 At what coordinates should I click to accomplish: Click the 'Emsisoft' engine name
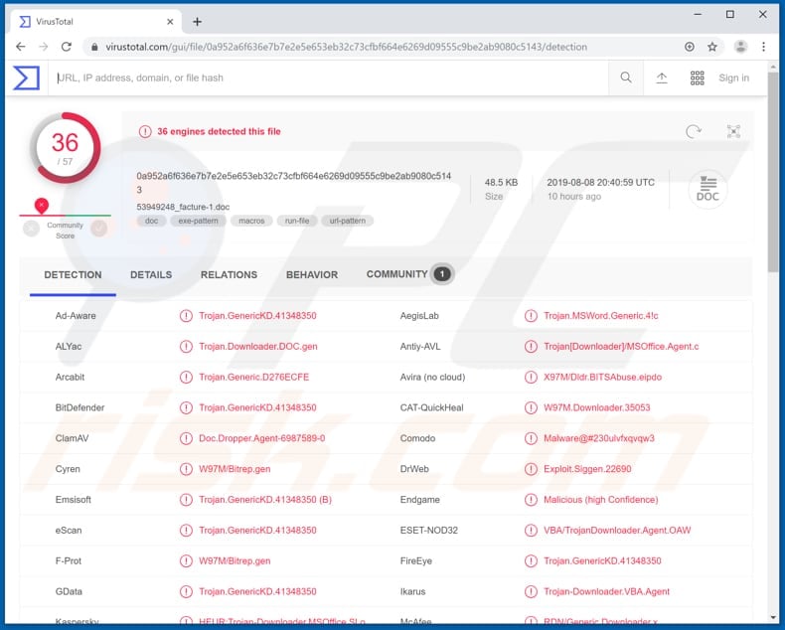(74, 500)
